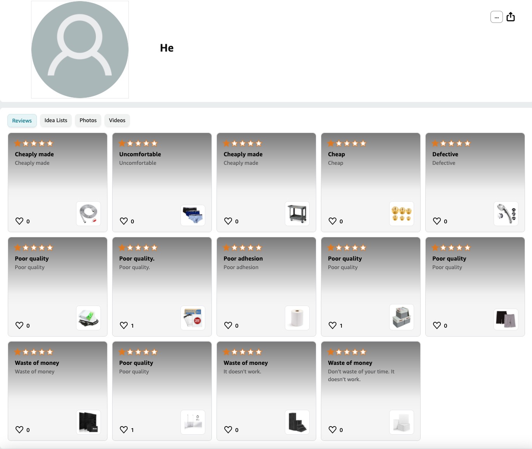532x449 pixels.
Task: Like the Cheap review with heart icon
Action: click(x=333, y=221)
